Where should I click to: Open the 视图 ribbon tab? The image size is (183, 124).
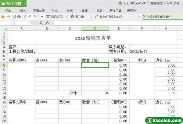[99, 11]
